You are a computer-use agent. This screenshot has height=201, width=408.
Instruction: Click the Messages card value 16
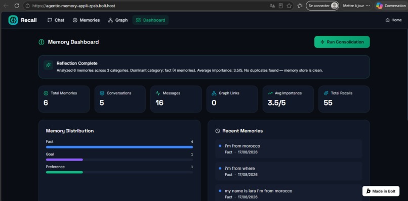(159, 103)
